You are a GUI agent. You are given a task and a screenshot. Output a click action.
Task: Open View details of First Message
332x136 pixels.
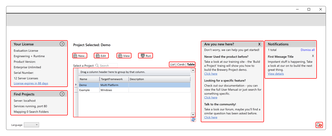point(276,74)
